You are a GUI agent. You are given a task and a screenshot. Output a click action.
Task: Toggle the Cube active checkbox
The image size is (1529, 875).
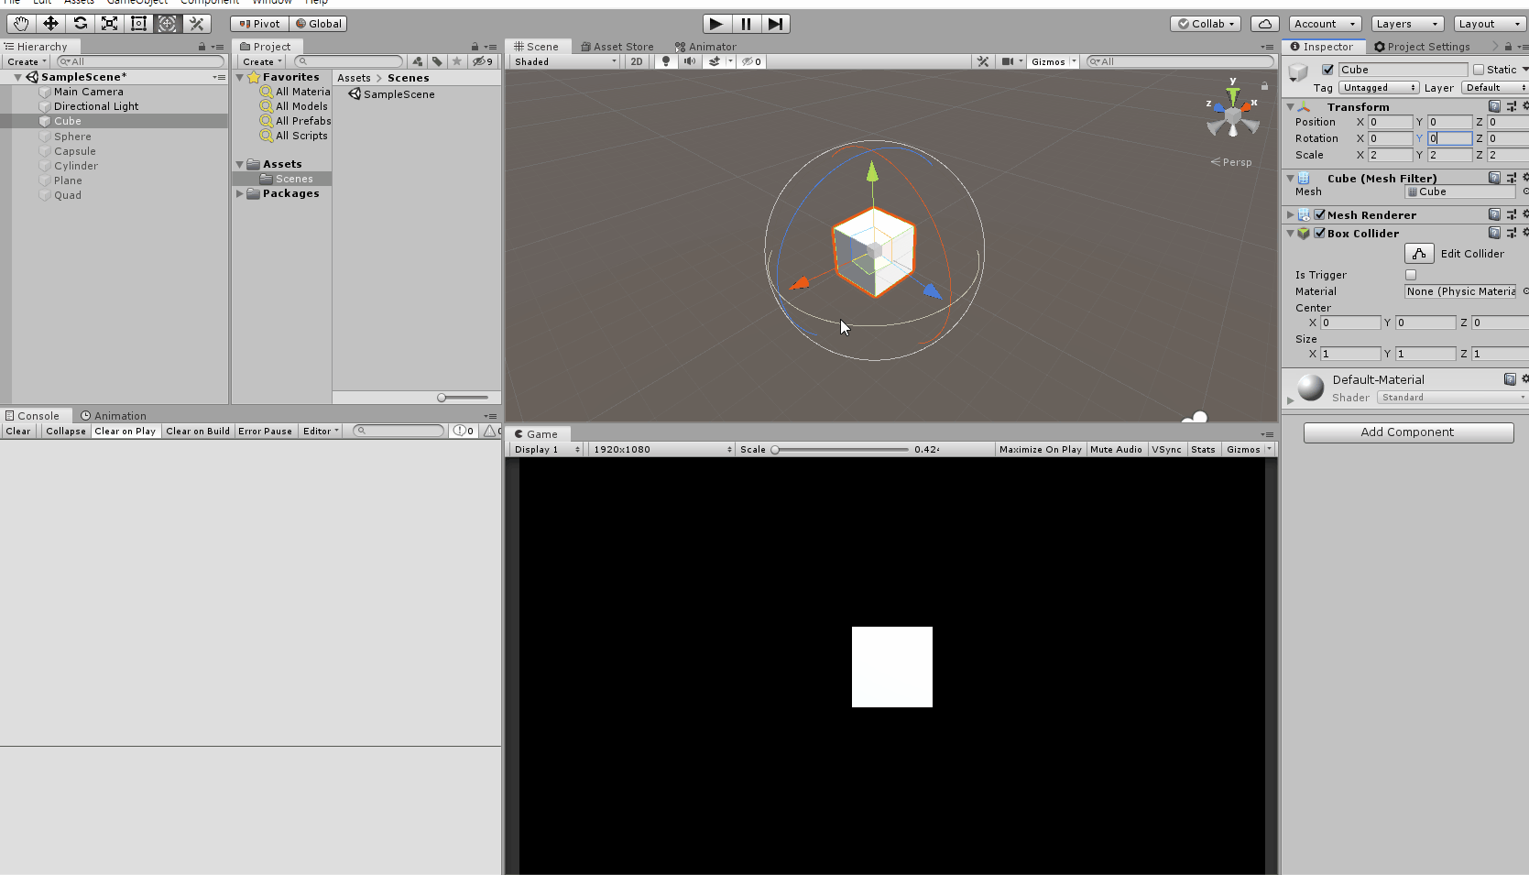point(1327,70)
